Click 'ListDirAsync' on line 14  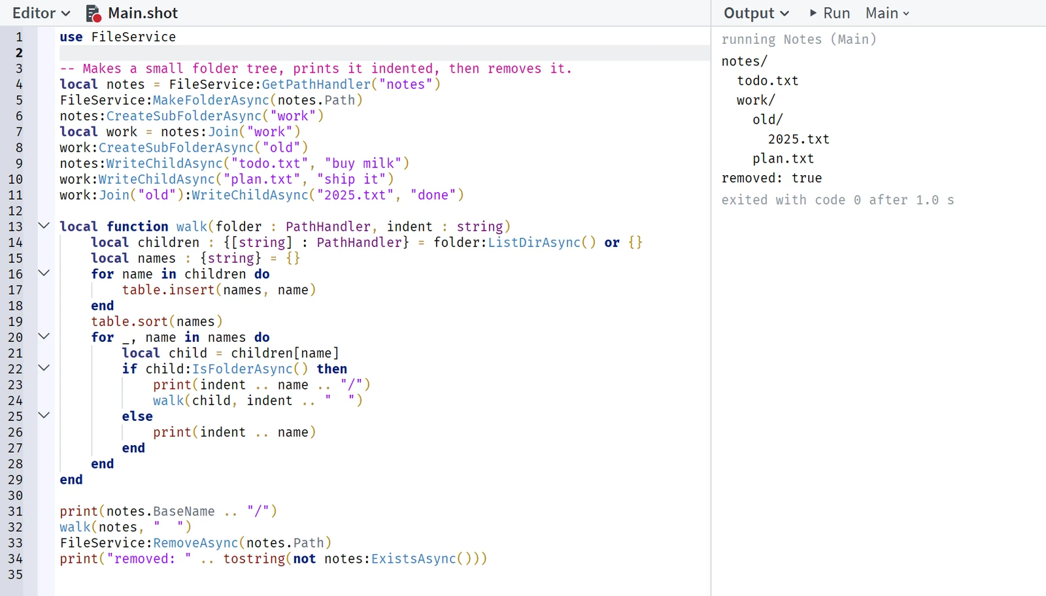(535, 242)
